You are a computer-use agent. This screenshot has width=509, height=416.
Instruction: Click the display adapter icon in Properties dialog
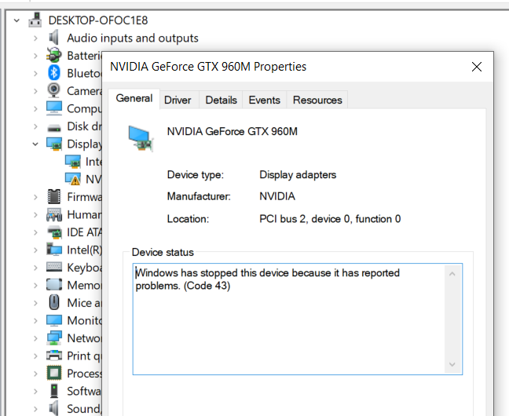141,137
